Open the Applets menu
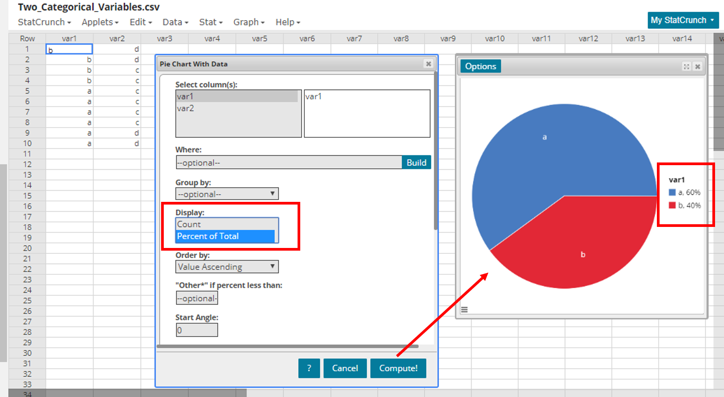724x397 pixels. pos(100,22)
